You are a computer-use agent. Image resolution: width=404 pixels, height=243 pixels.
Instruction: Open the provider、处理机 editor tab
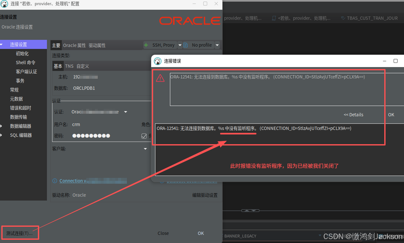click(243, 18)
